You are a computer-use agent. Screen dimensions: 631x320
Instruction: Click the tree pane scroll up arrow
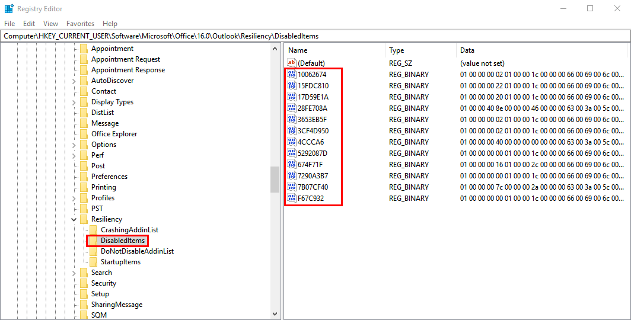pos(275,49)
